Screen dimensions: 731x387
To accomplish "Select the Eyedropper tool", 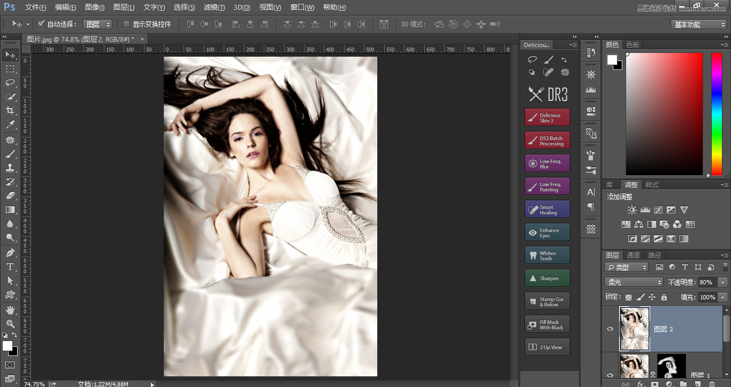I will click(10, 125).
